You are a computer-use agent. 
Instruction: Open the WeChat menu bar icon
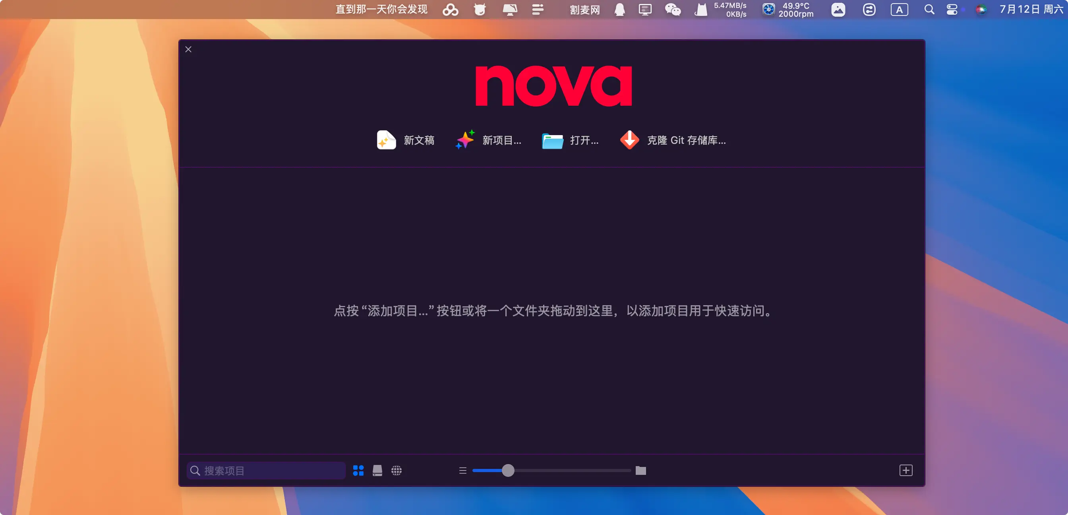(x=673, y=10)
